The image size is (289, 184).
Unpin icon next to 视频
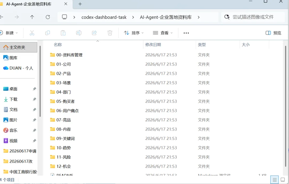[34, 141]
